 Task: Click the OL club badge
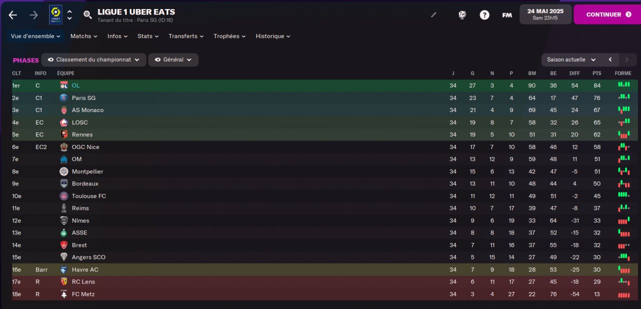click(x=64, y=85)
